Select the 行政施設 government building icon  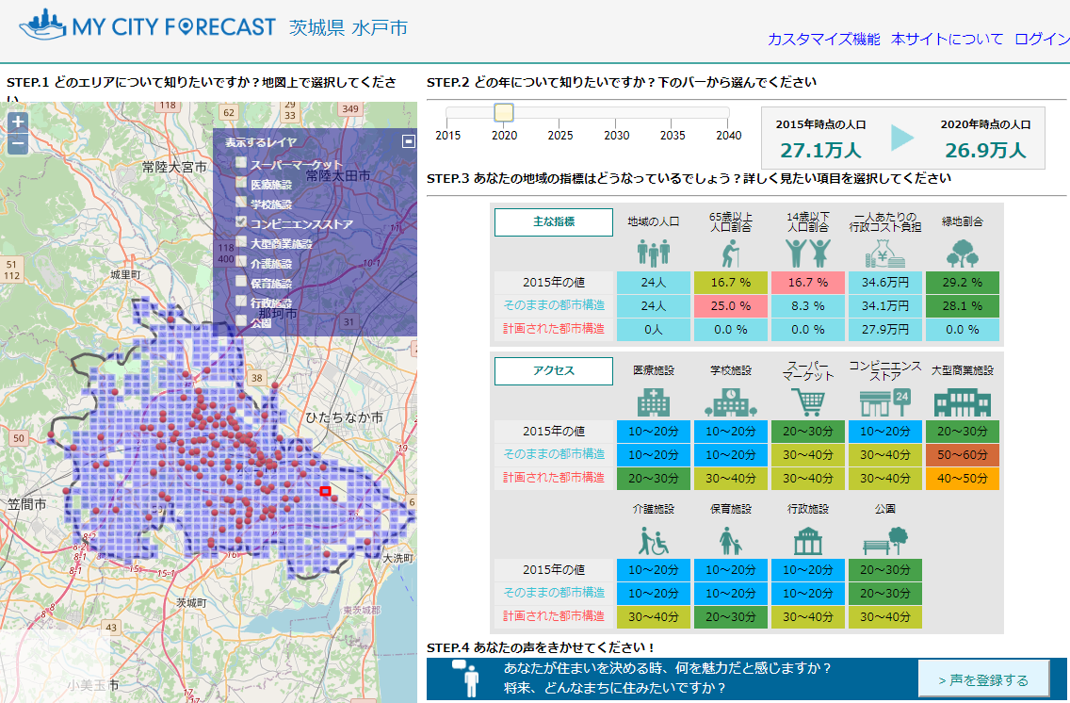[x=808, y=540]
